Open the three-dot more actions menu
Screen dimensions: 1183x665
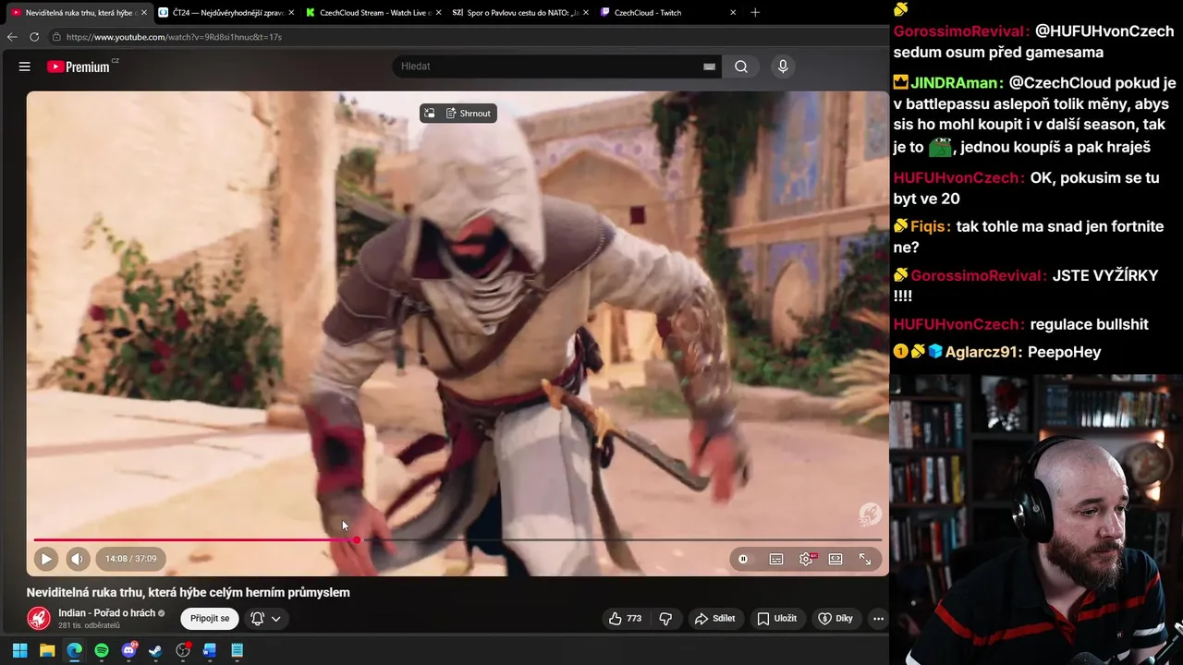(x=878, y=619)
